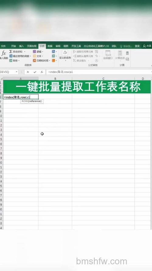Click the formula bar fx button
This screenshot has width=152, height=271.
coord(42,72)
